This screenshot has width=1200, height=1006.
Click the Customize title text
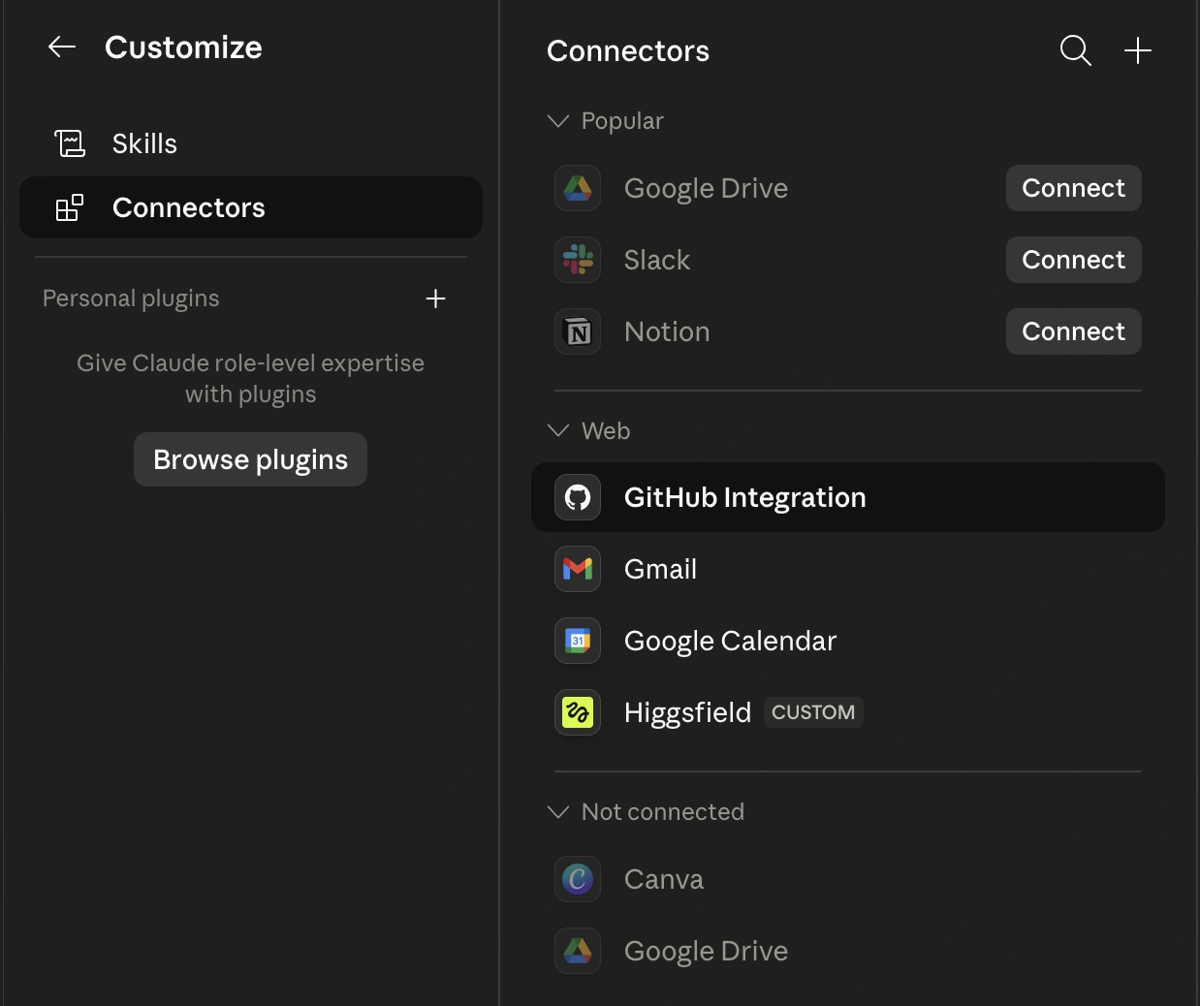tap(183, 47)
